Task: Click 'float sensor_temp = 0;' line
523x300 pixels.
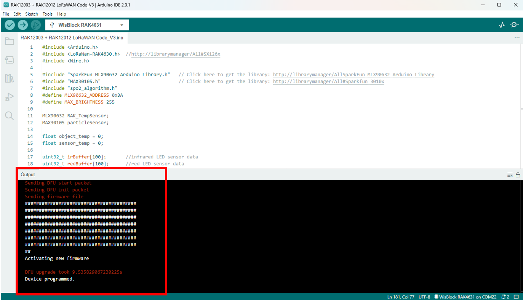Action: pos(73,143)
